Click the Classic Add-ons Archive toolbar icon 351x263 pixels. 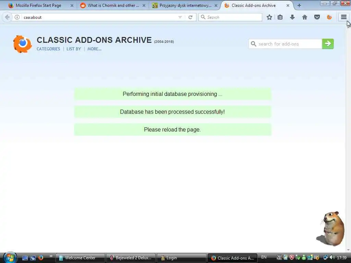(329, 17)
